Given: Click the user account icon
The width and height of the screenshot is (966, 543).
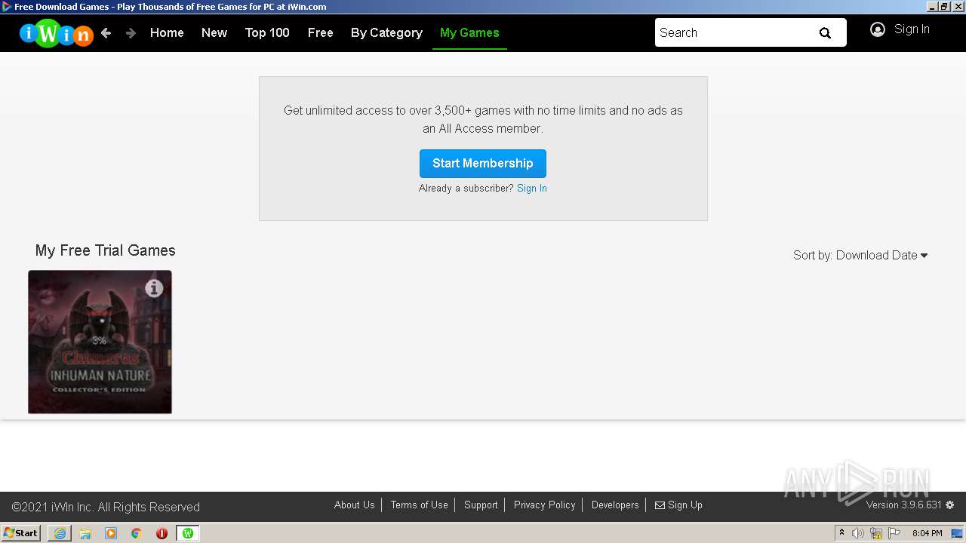Looking at the screenshot, I should pos(877,29).
